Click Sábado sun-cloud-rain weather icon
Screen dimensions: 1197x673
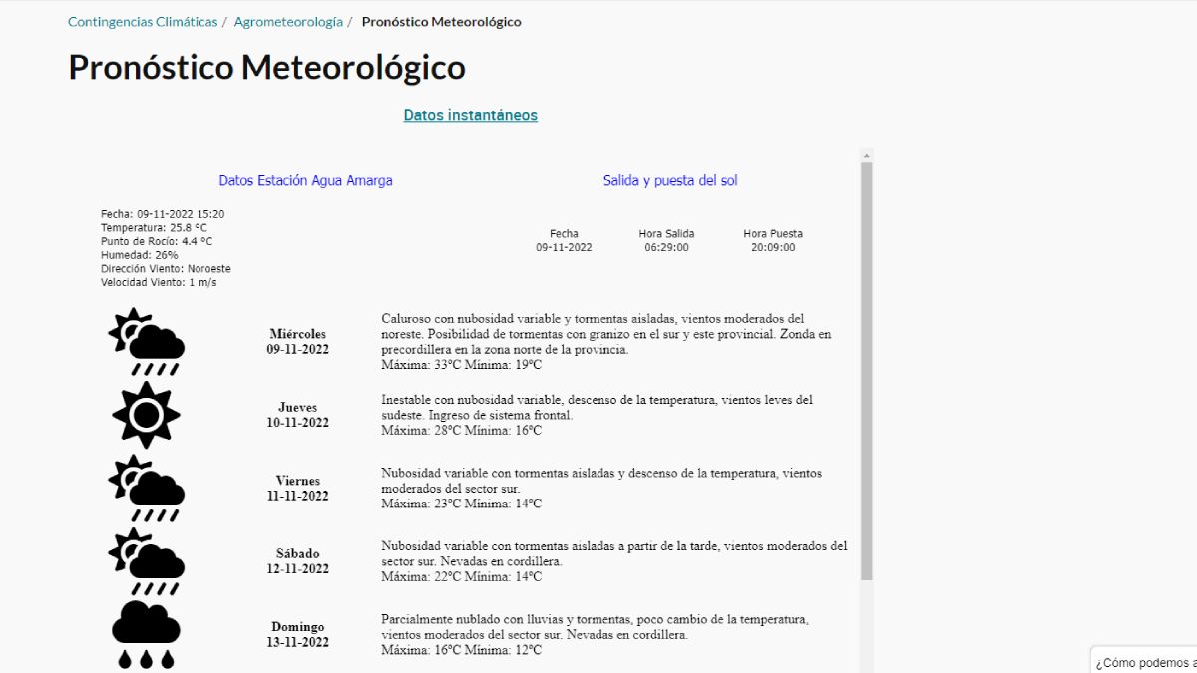coord(146,561)
